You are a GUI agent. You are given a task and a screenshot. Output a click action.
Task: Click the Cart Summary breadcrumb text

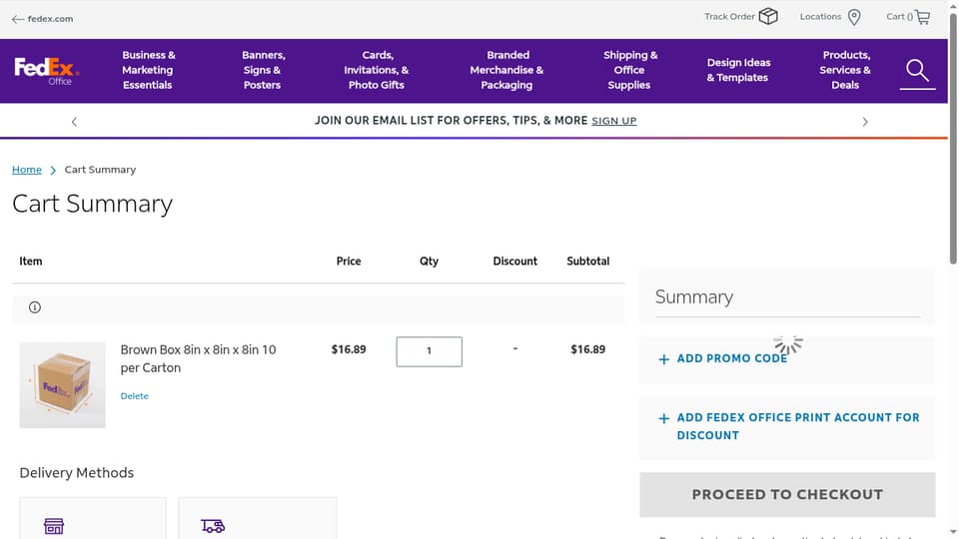tap(100, 170)
